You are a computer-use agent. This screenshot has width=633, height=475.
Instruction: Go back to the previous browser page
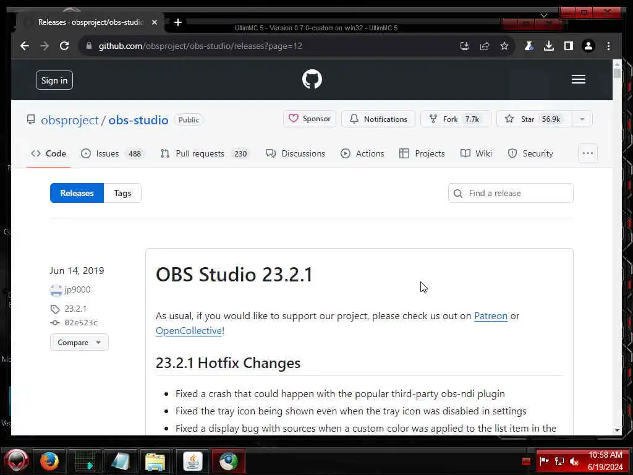(25, 46)
